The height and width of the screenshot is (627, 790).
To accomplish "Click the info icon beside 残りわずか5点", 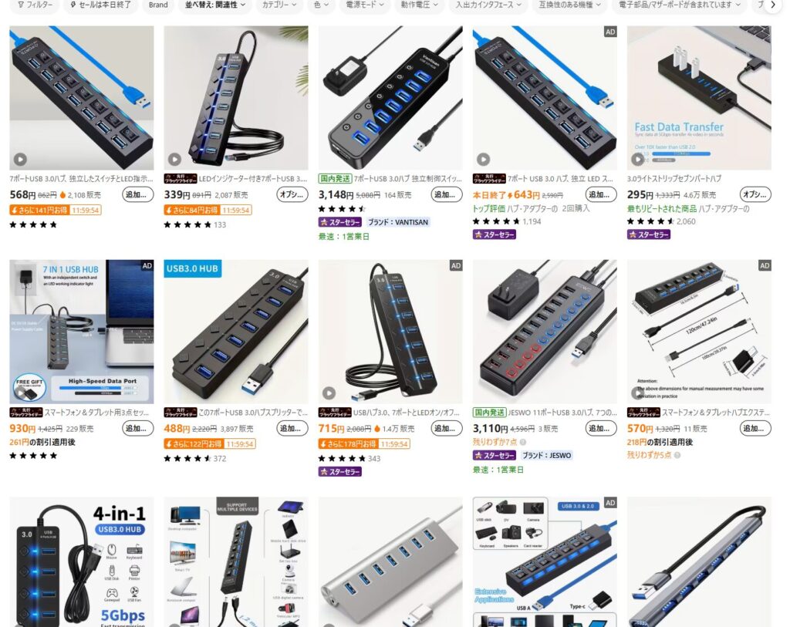I will 677,455.
